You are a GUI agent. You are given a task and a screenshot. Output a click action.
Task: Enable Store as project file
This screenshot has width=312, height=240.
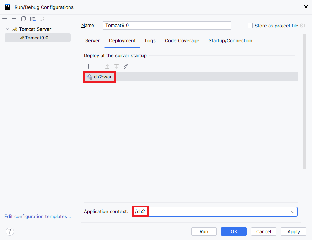[250, 26]
